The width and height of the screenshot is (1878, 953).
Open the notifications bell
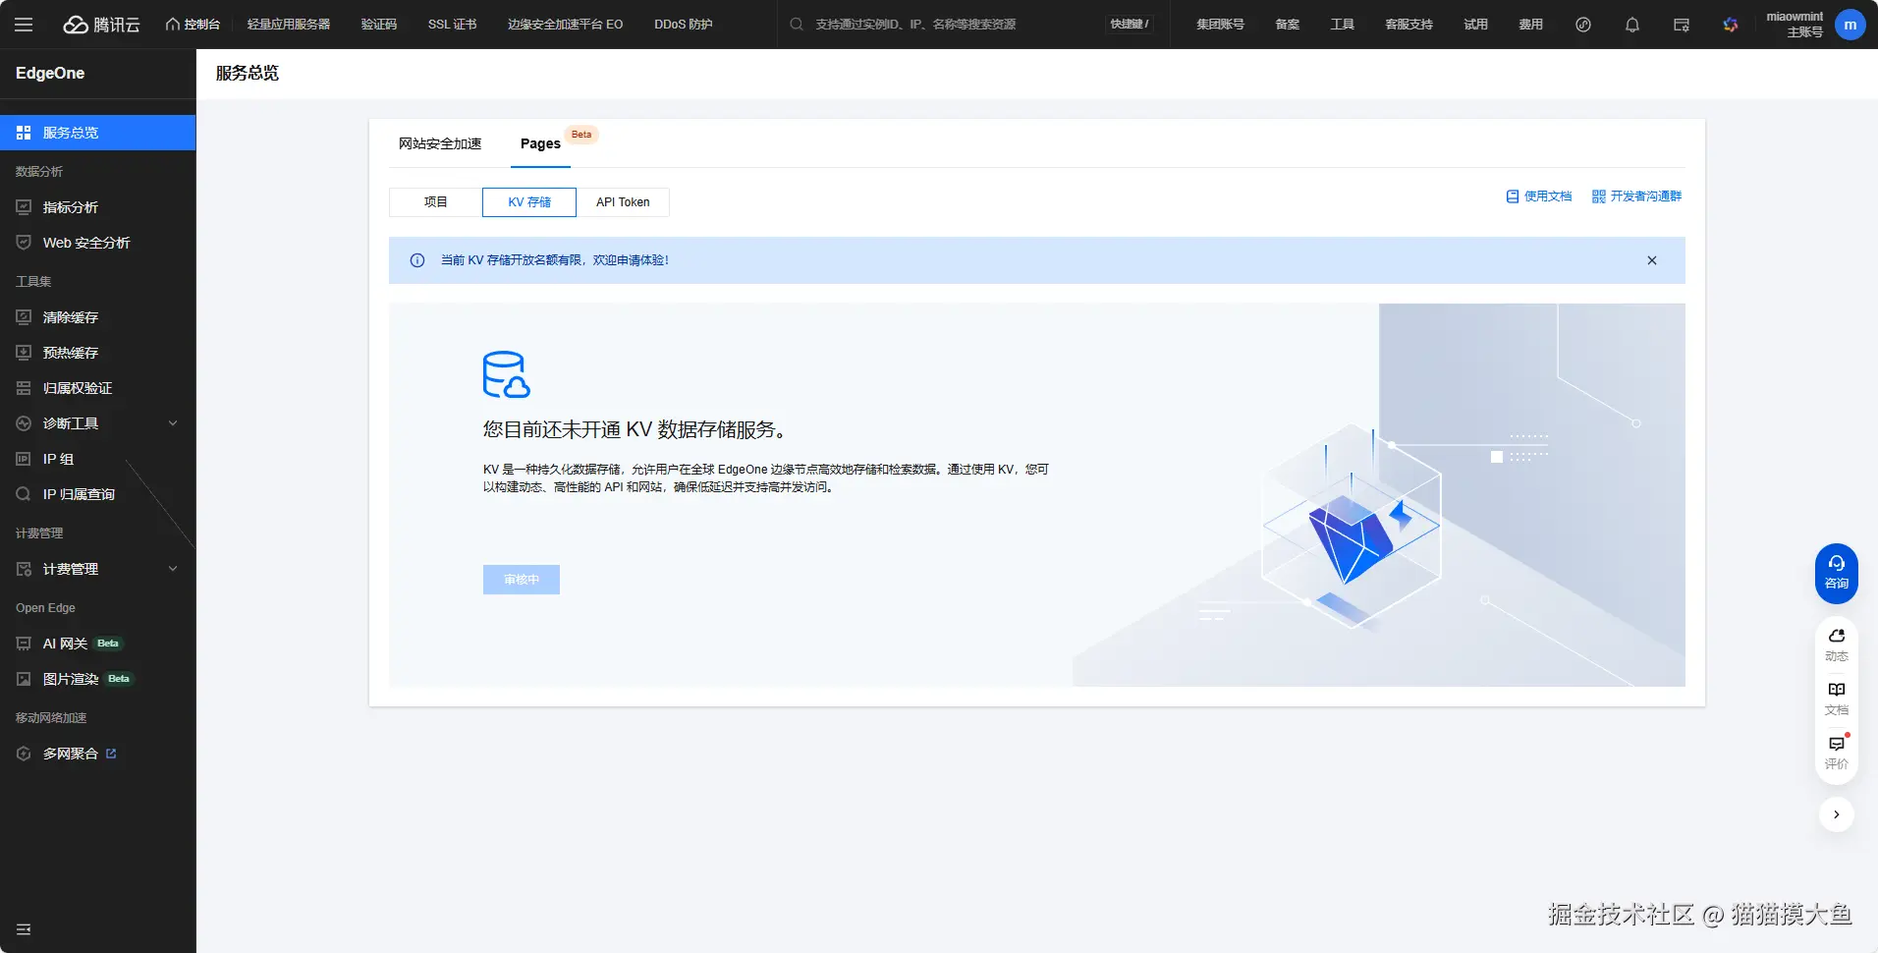[1632, 25]
